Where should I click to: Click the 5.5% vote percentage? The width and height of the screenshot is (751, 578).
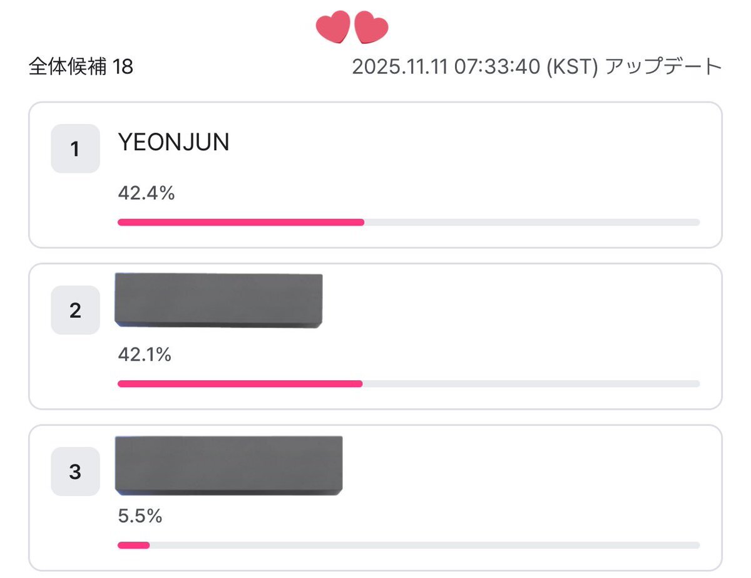[140, 517]
